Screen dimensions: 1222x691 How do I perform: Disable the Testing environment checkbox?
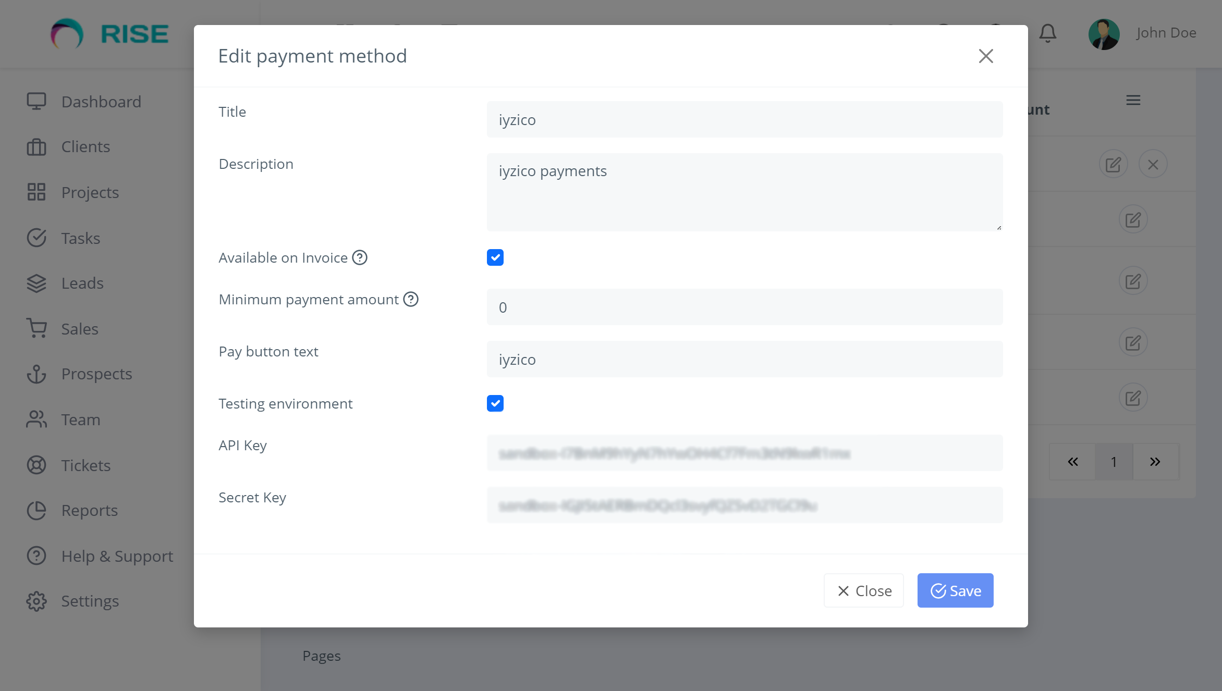pyautogui.click(x=495, y=403)
